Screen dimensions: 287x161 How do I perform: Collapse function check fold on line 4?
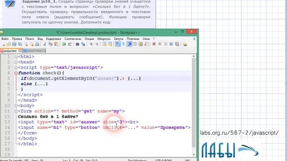(x=16, y=73)
